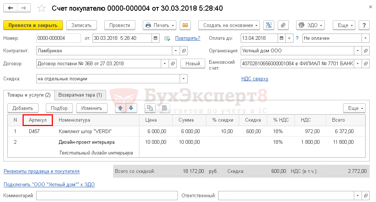Select the Товары и услуги tab

click(x=29, y=95)
